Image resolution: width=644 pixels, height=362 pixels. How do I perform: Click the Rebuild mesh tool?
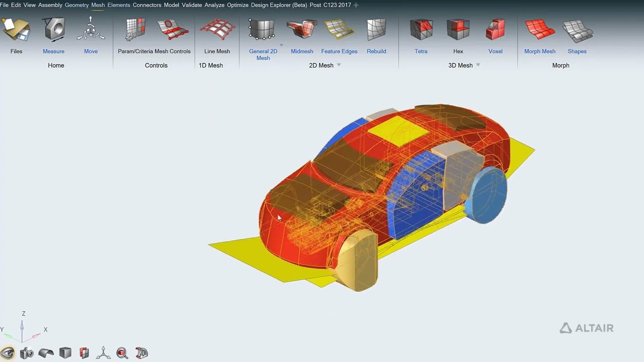(x=376, y=30)
